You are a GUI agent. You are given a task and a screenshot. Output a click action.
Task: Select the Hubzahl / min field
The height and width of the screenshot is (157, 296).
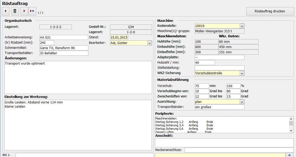coord(205,63)
